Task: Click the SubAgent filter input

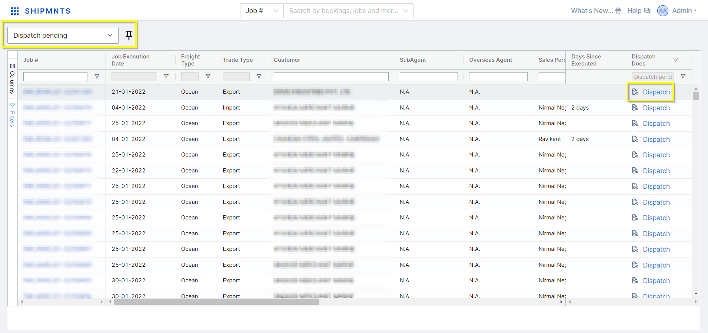Action: point(429,77)
